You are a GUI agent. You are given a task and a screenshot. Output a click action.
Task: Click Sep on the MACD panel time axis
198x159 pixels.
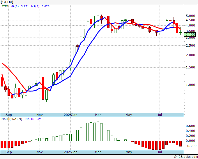(x=8, y=152)
